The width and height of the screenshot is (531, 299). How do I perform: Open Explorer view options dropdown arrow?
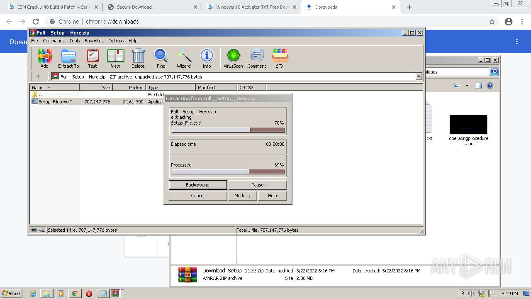[x=467, y=86]
